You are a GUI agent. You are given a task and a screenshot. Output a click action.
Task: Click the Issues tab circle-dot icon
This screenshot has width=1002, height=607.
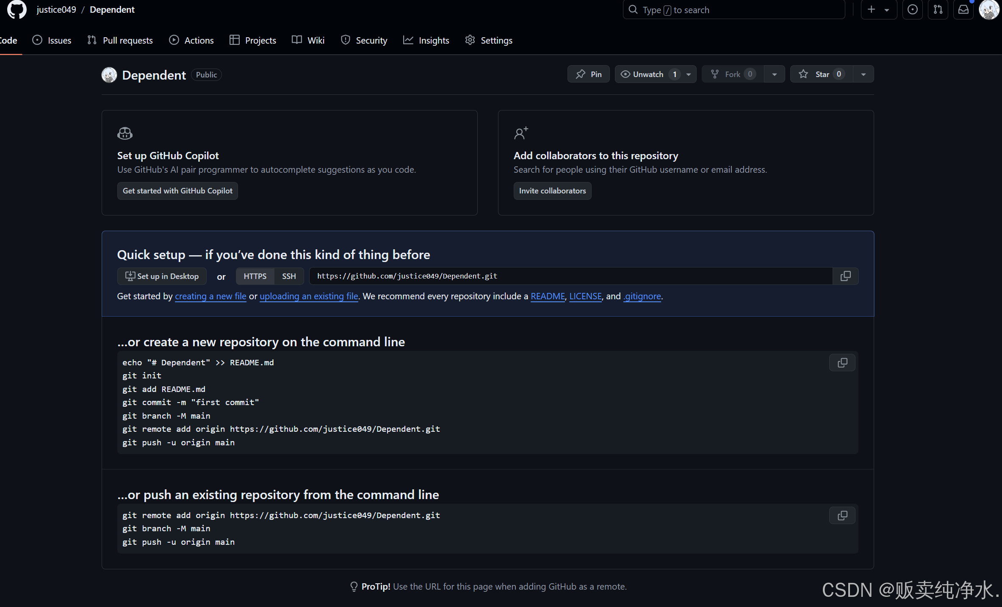pyautogui.click(x=37, y=40)
